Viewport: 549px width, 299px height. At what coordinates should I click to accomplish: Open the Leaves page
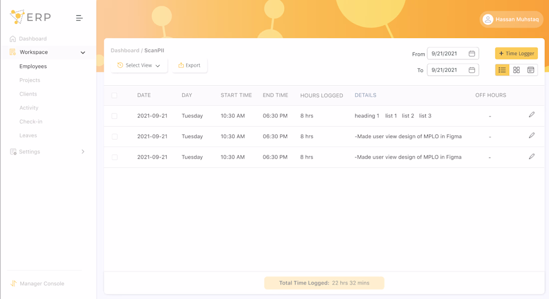click(28, 136)
